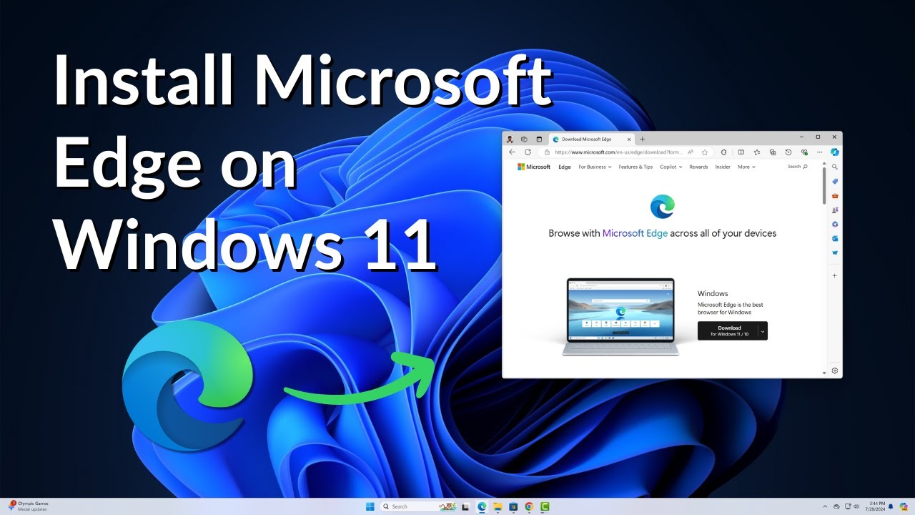This screenshot has width=915, height=515.
Task: Open Read aloud icon in address bar
Action: [691, 152]
